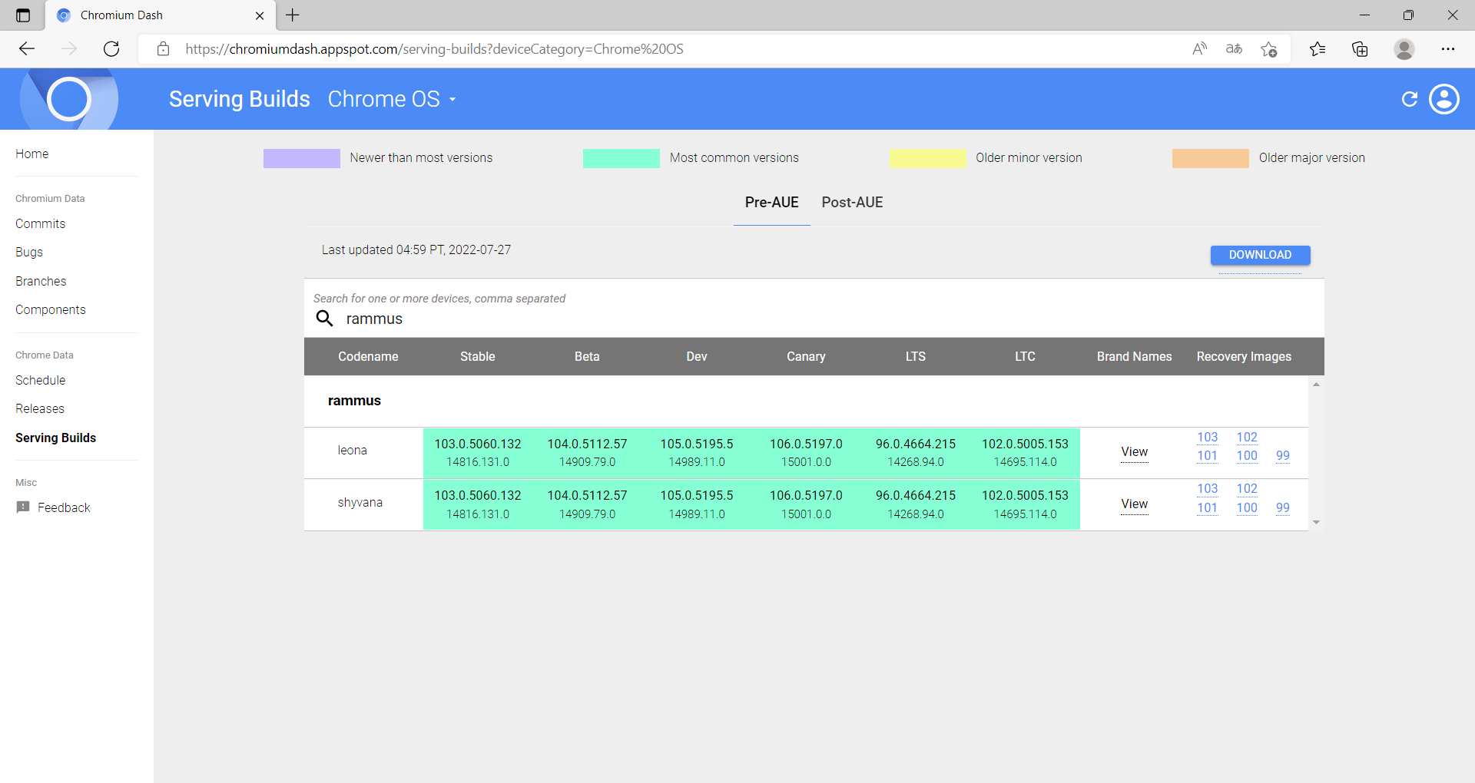This screenshot has width=1475, height=783.
Task: Open Branches in the sidebar
Action: [41, 281]
